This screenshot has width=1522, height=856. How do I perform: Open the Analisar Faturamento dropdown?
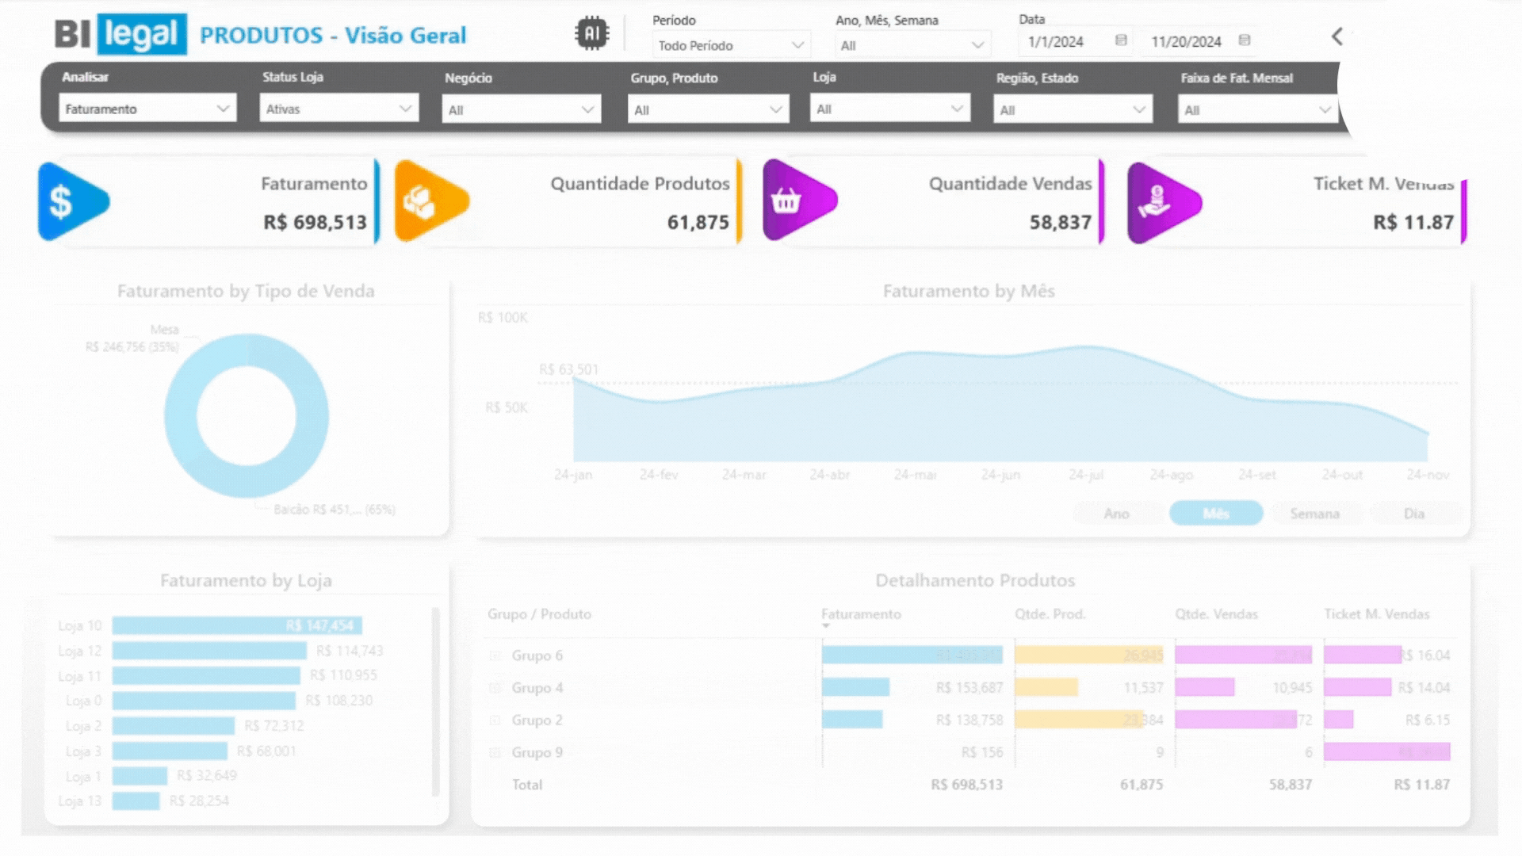(147, 109)
